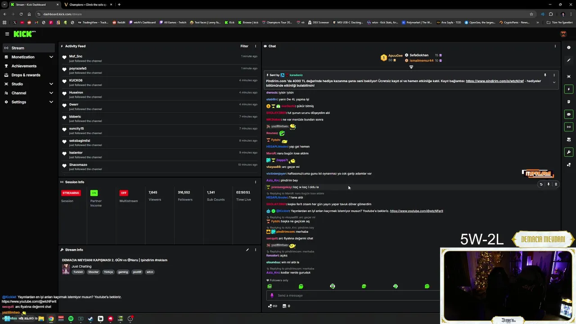Open the youtube.com/@wtcNFerit link in chat

point(416,211)
